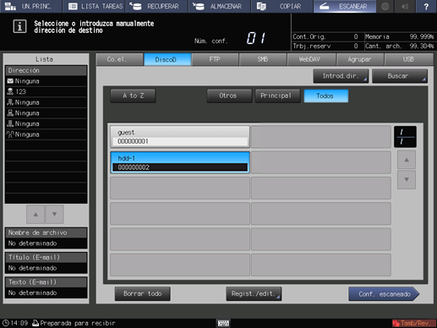Open Título (E-mail) field
This screenshot has width=437, height=328.
point(46,263)
